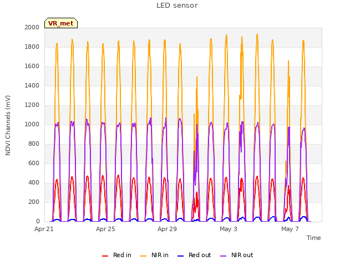
Task: Click the 1600 y-axis tick value
Action: (x=32, y=66)
